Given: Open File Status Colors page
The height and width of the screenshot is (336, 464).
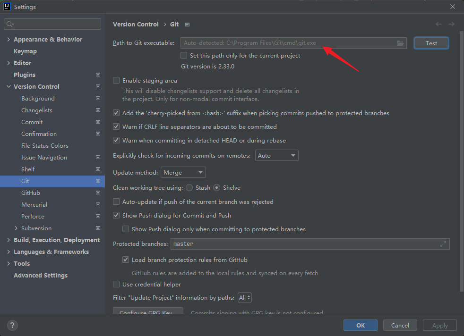Looking at the screenshot, I should pos(45,146).
